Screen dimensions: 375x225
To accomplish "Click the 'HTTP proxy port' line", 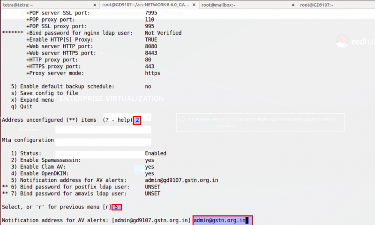I will pos(52,60).
